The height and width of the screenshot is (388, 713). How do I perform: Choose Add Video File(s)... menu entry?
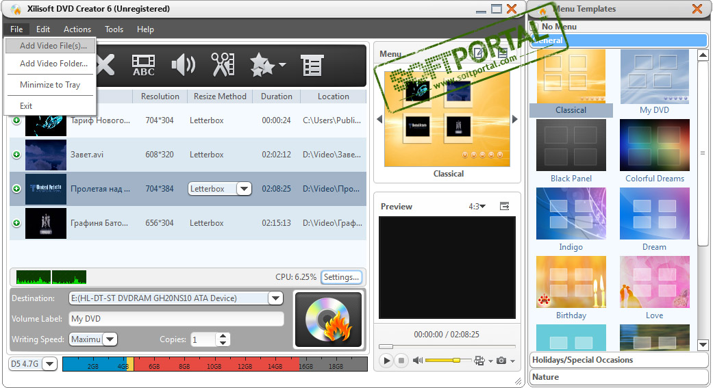coord(51,45)
